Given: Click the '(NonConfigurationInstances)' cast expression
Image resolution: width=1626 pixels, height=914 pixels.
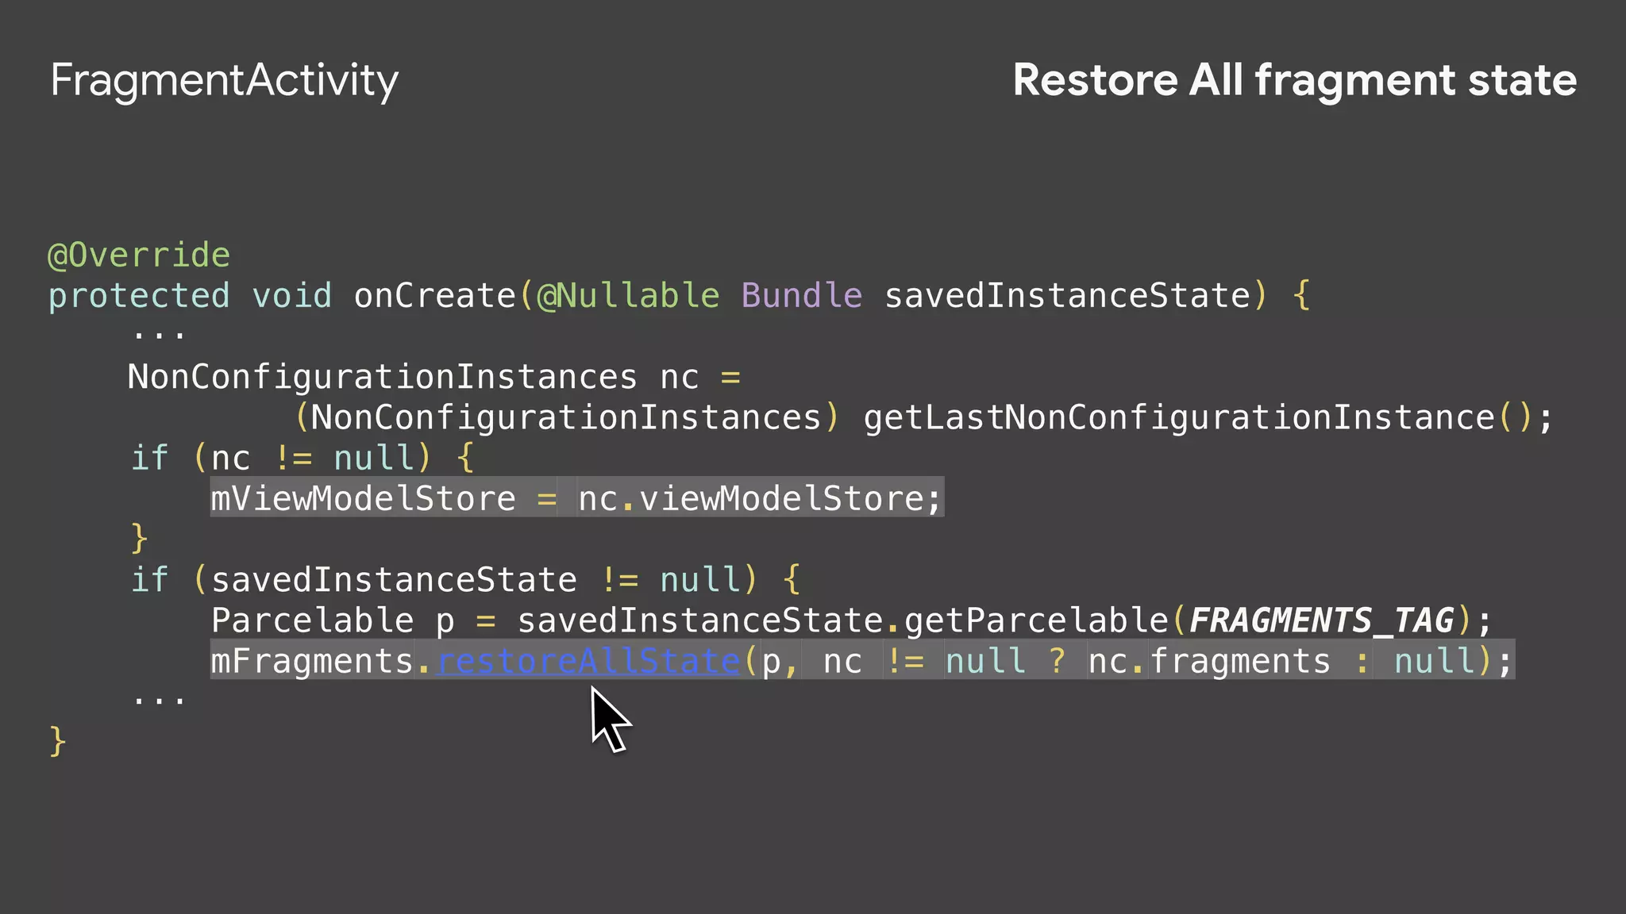Looking at the screenshot, I should pyautogui.click(x=567, y=417).
